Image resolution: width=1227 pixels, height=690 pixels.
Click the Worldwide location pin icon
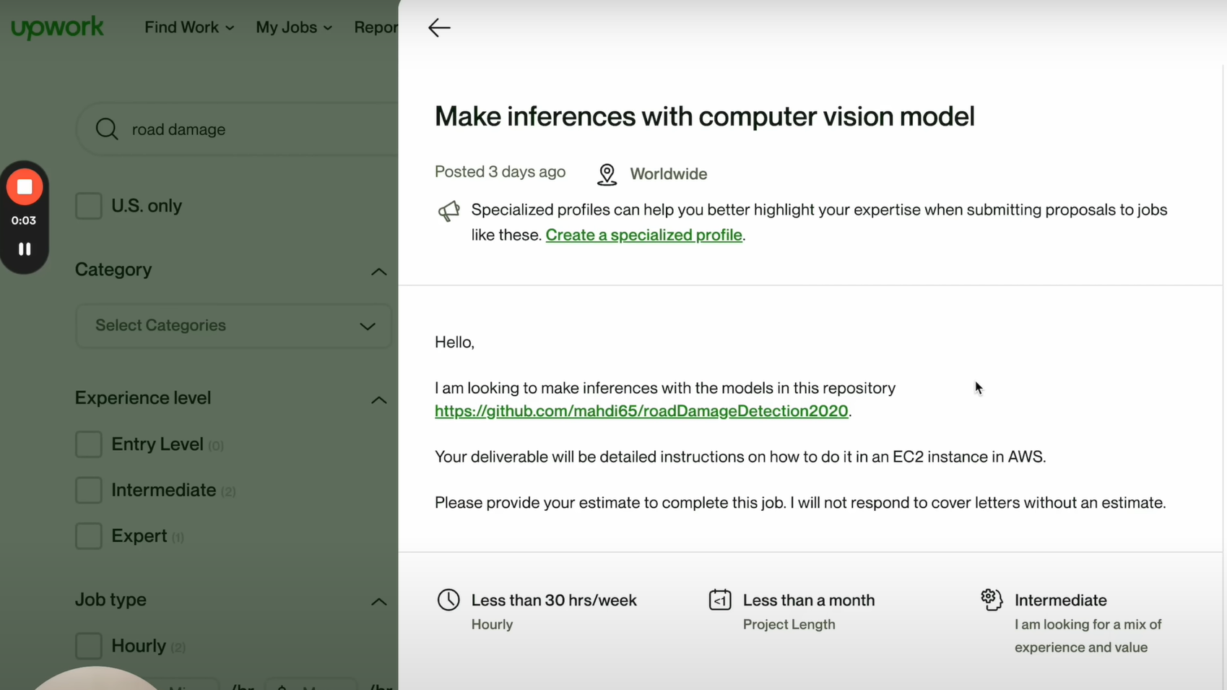(x=607, y=174)
